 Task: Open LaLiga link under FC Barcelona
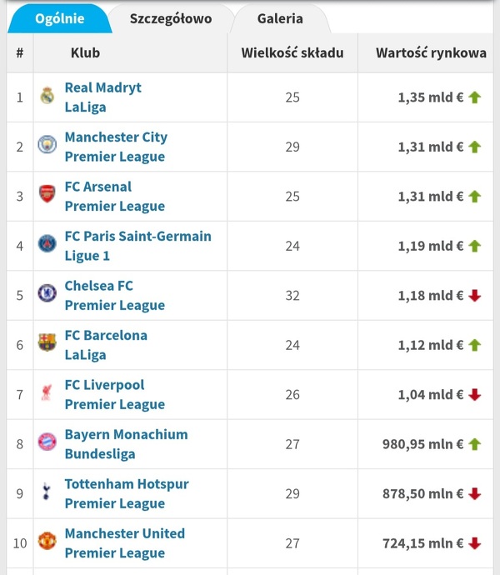tap(85, 355)
